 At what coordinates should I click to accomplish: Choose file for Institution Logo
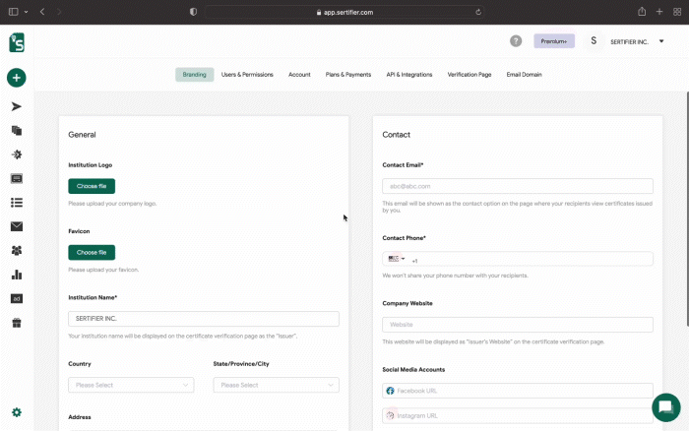pyautogui.click(x=92, y=186)
